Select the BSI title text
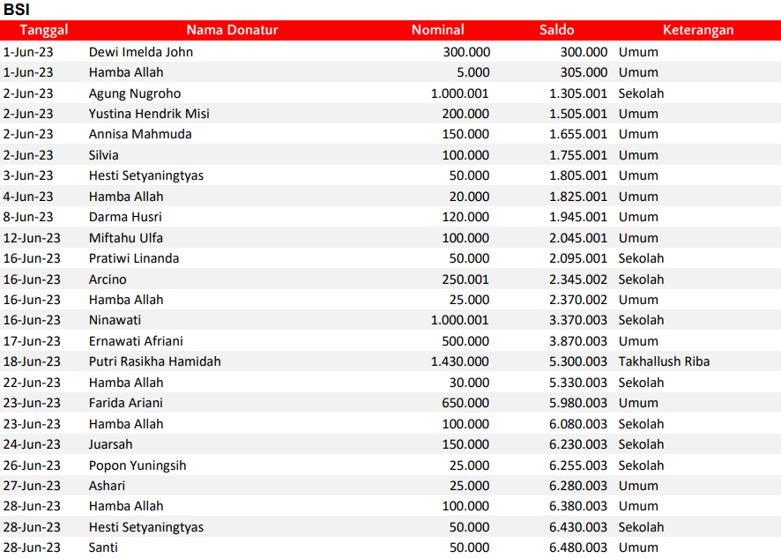 (18, 10)
